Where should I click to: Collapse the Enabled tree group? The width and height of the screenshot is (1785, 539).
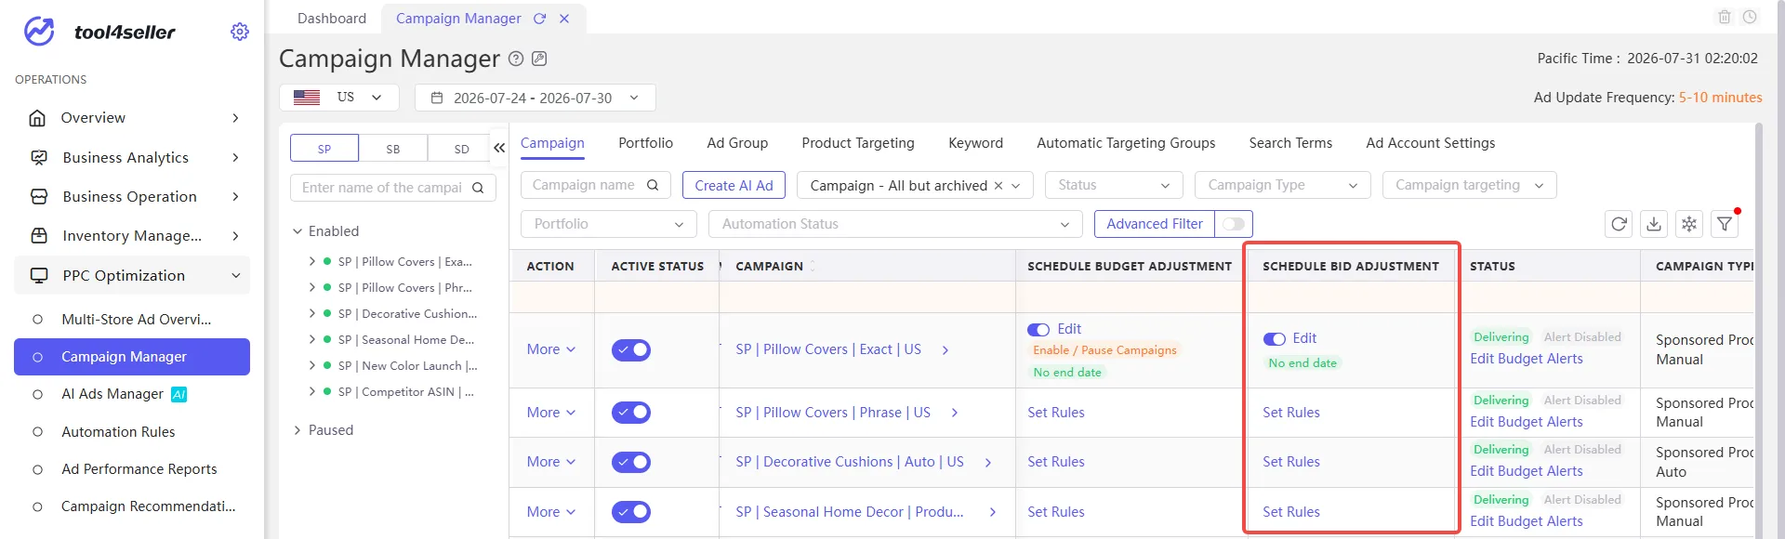click(x=297, y=231)
